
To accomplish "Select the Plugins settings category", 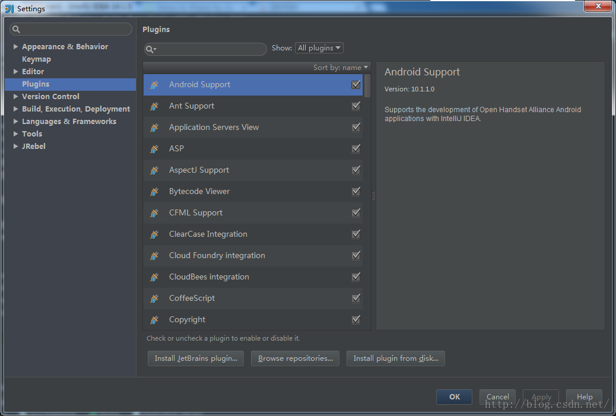I will 70,84.
